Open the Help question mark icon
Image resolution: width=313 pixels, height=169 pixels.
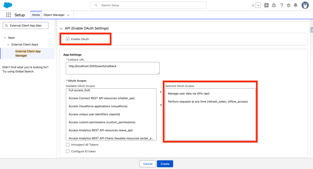coord(282,6)
